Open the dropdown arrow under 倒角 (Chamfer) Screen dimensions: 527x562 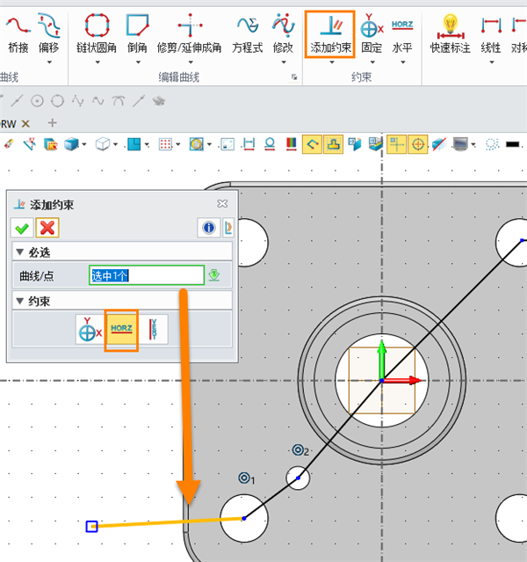pyautogui.click(x=137, y=62)
